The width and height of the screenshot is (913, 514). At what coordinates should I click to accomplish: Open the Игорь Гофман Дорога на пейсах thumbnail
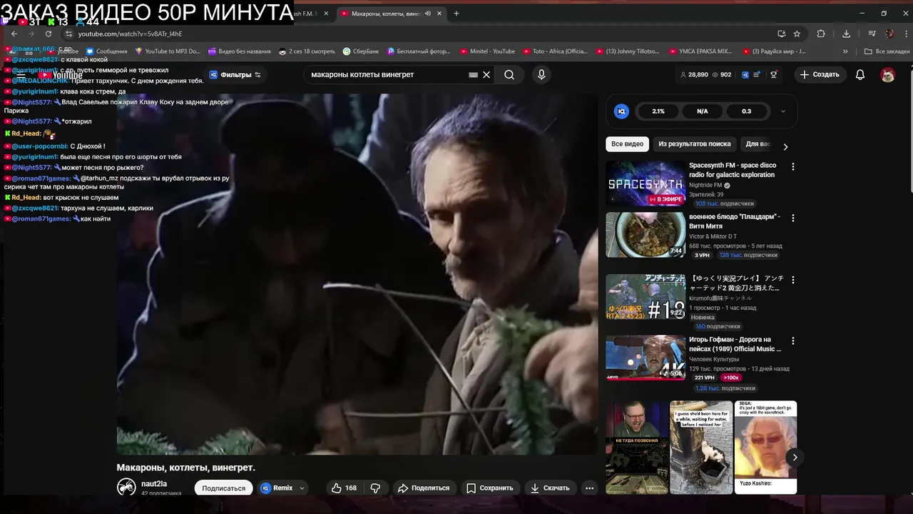pyautogui.click(x=646, y=358)
